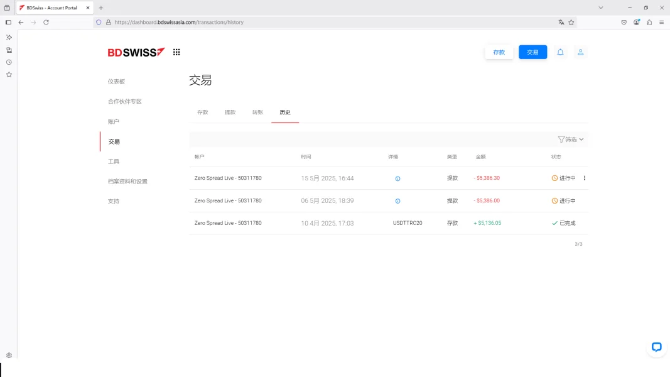Open the live chat support bubble
Viewport: 670px width, 377px height.
[x=656, y=347]
